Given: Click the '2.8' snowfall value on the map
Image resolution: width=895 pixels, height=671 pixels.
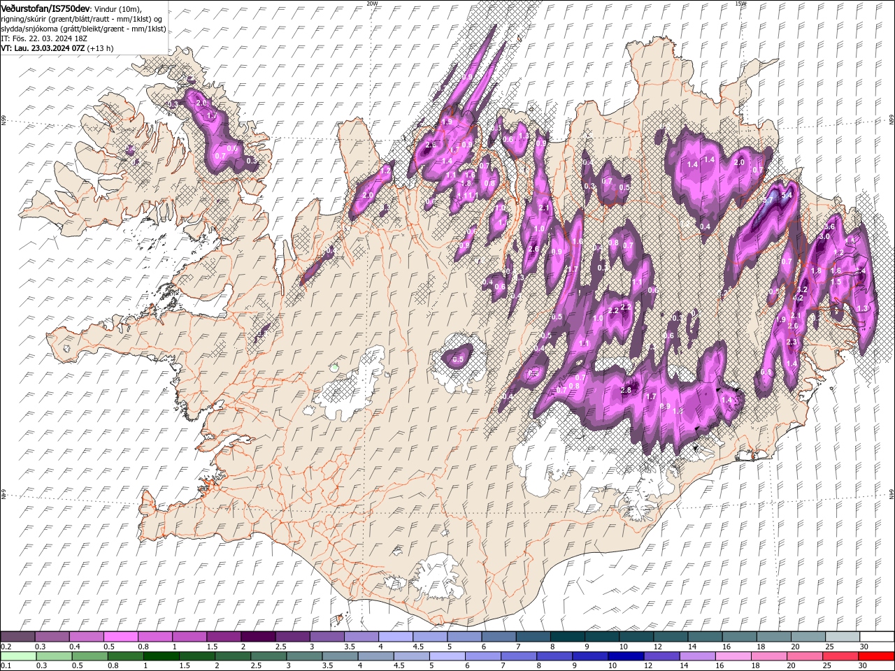Looking at the screenshot, I should [626, 390].
